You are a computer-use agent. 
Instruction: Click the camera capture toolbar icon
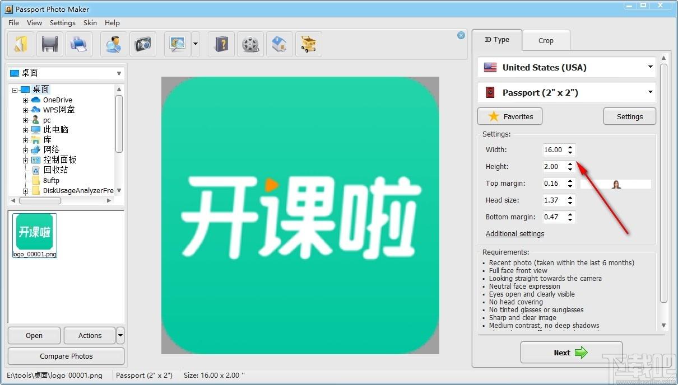(x=143, y=44)
